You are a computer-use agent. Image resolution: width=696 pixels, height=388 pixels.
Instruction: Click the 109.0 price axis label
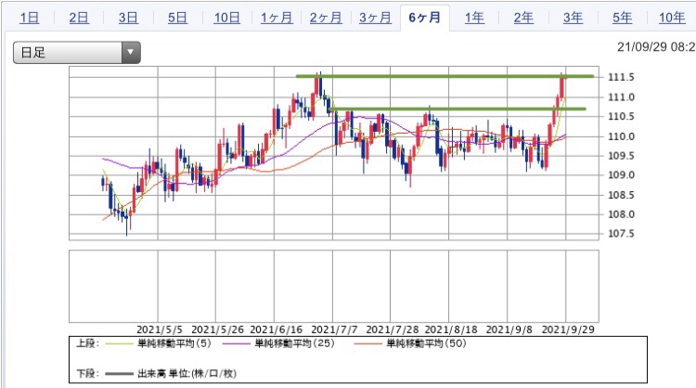pyautogui.click(x=621, y=175)
